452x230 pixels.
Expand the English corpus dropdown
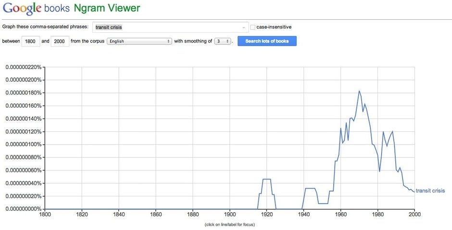click(x=139, y=41)
